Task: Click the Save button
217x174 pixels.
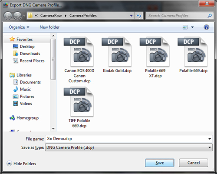Action: click(160, 163)
